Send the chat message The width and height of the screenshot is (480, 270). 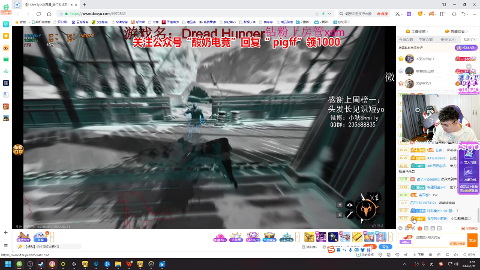coord(472,240)
